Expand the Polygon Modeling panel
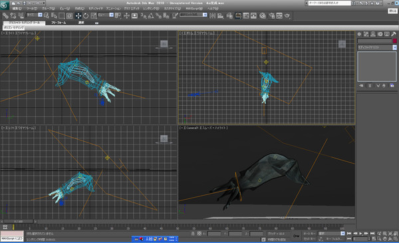 (x=14, y=27)
